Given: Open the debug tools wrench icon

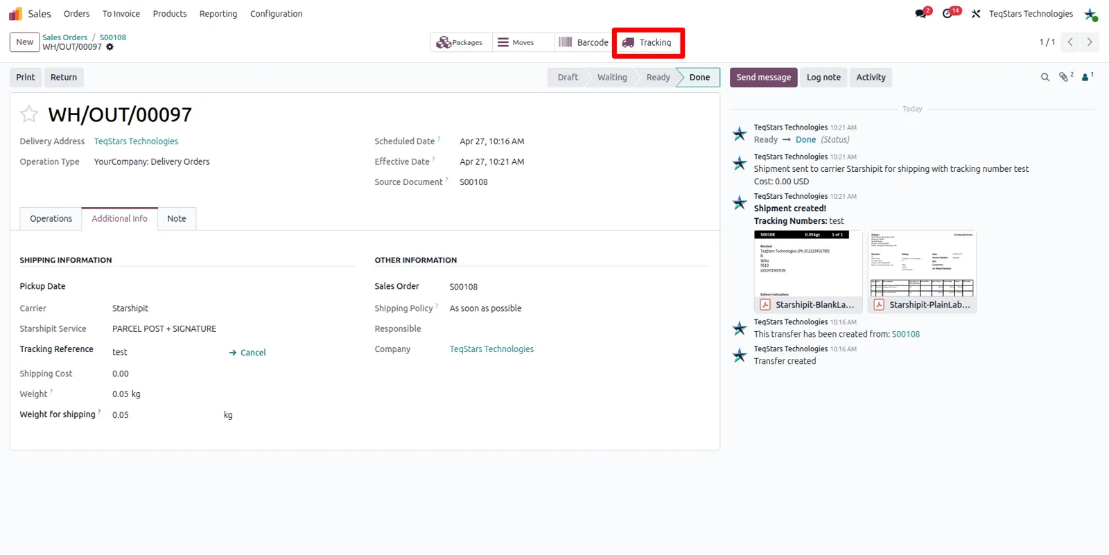Looking at the screenshot, I should point(976,14).
